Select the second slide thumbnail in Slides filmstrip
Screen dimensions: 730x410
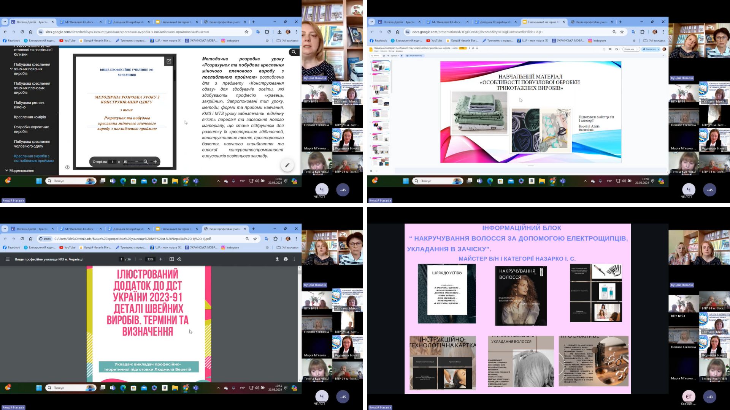click(x=381, y=78)
